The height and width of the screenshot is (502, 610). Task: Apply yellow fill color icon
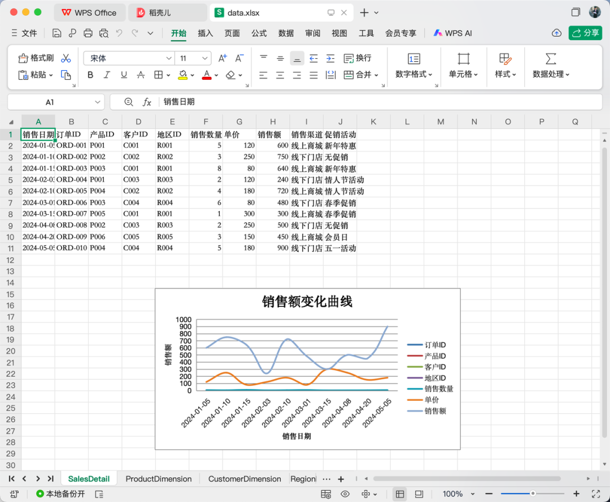click(x=184, y=75)
